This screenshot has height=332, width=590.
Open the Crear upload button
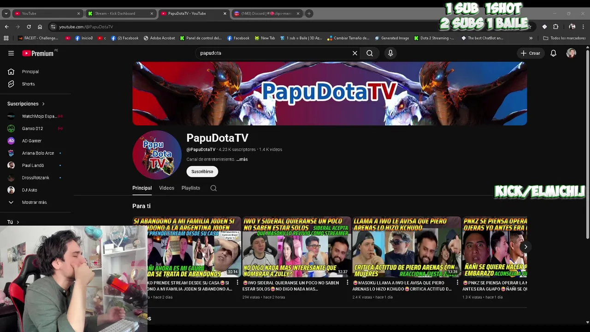(530, 53)
